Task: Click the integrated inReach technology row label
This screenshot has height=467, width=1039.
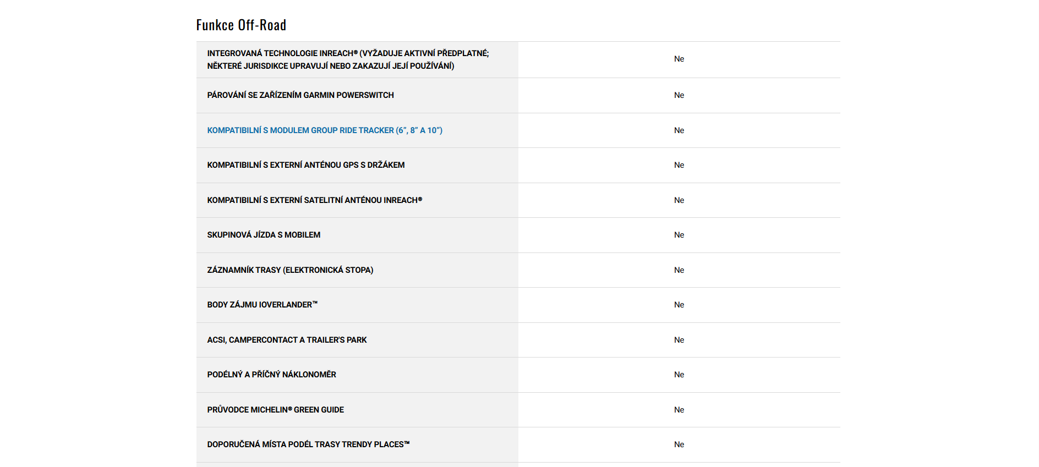Action: pos(348,59)
